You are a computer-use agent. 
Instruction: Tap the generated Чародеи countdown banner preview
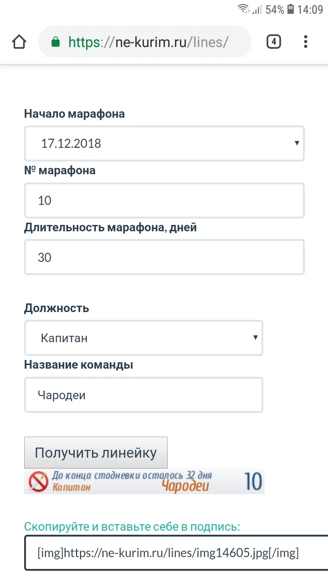click(144, 481)
